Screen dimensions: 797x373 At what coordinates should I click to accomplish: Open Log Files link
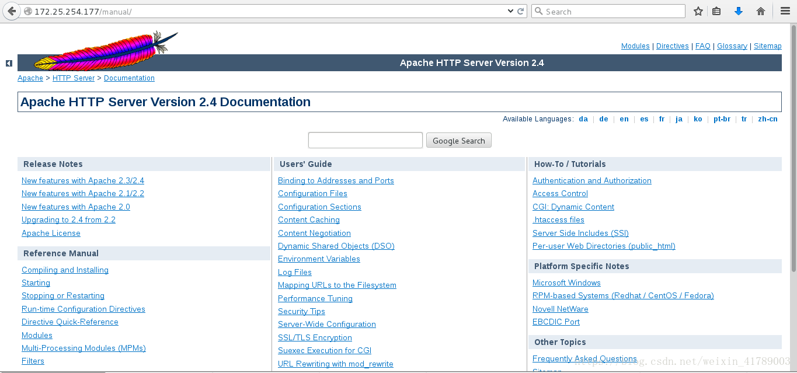coord(295,273)
